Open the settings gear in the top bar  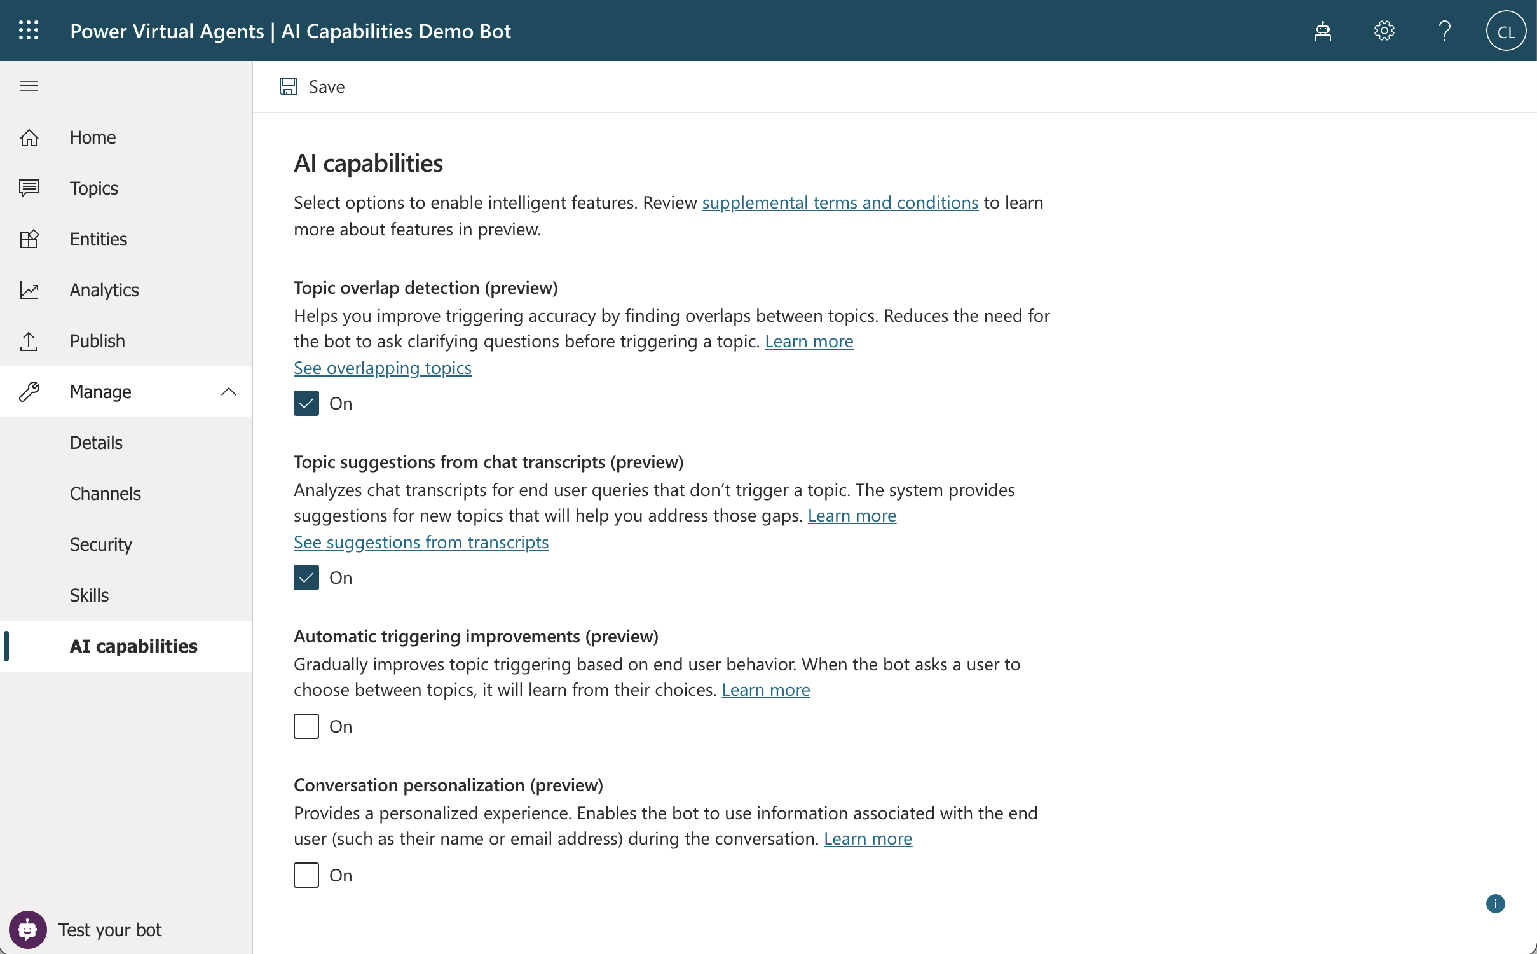point(1383,30)
